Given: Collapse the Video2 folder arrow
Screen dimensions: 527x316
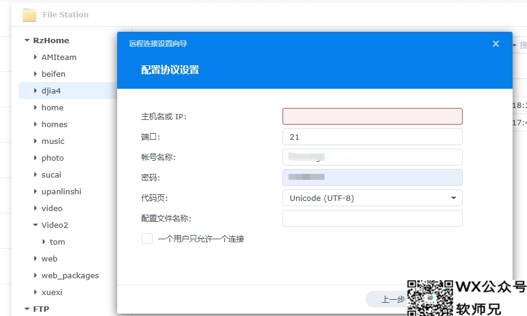Looking at the screenshot, I should [x=35, y=225].
